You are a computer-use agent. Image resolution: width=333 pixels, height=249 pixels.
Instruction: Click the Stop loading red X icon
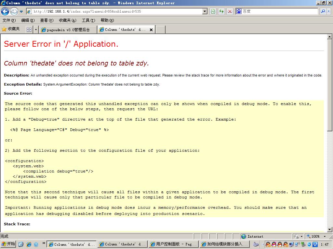coord(230,11)
